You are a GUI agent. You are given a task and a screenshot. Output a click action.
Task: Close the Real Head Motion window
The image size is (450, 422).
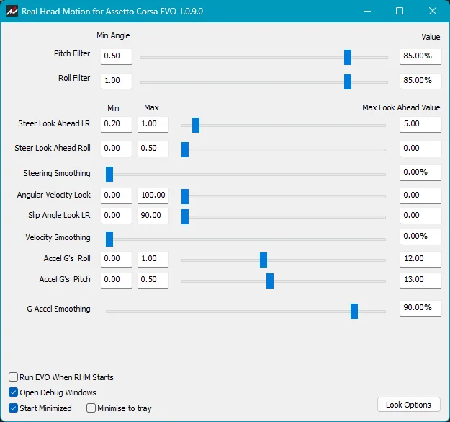[x=433, y=12]
